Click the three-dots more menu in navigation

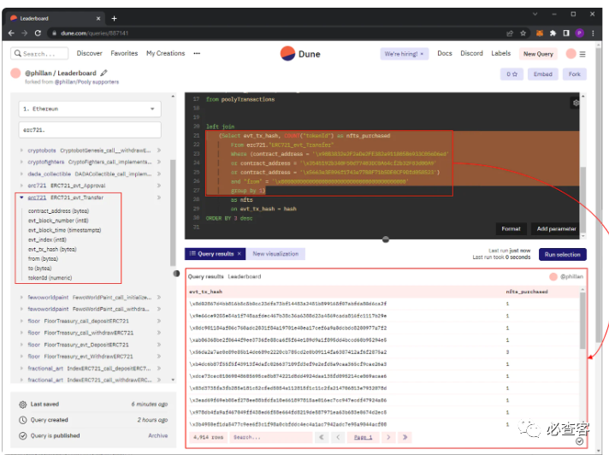[197, 54]
